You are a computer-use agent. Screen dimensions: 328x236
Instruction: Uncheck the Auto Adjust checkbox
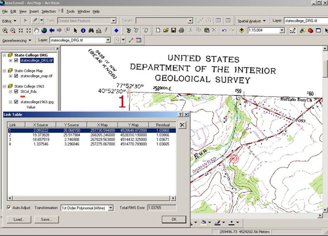tap(9, 208)
